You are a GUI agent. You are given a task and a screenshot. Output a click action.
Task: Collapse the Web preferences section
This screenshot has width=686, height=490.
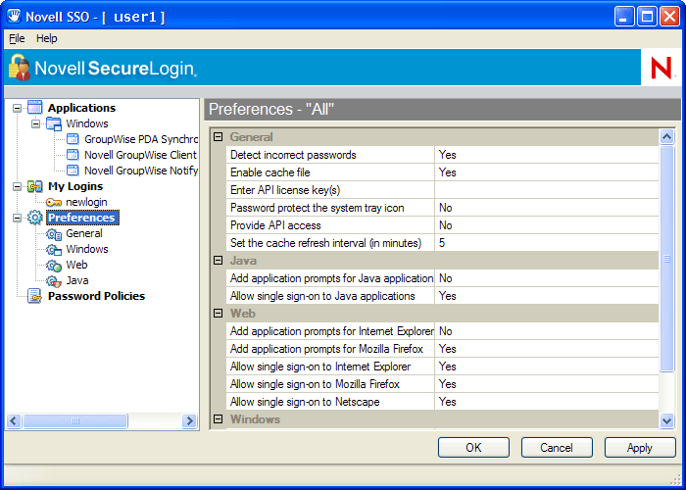pyautogui.click(x=218, y=314)
